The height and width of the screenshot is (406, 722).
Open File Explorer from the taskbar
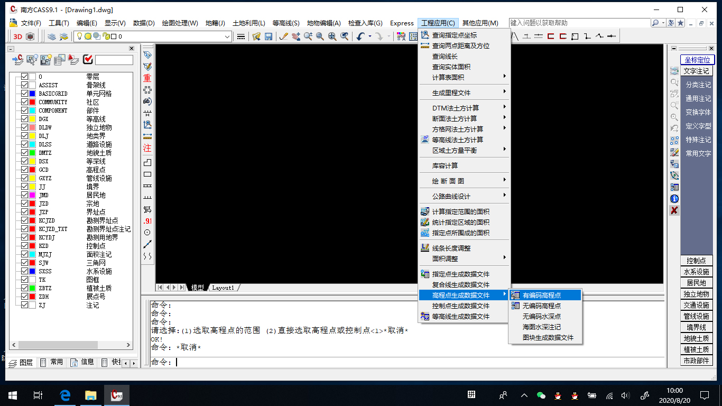coord(91,395)
